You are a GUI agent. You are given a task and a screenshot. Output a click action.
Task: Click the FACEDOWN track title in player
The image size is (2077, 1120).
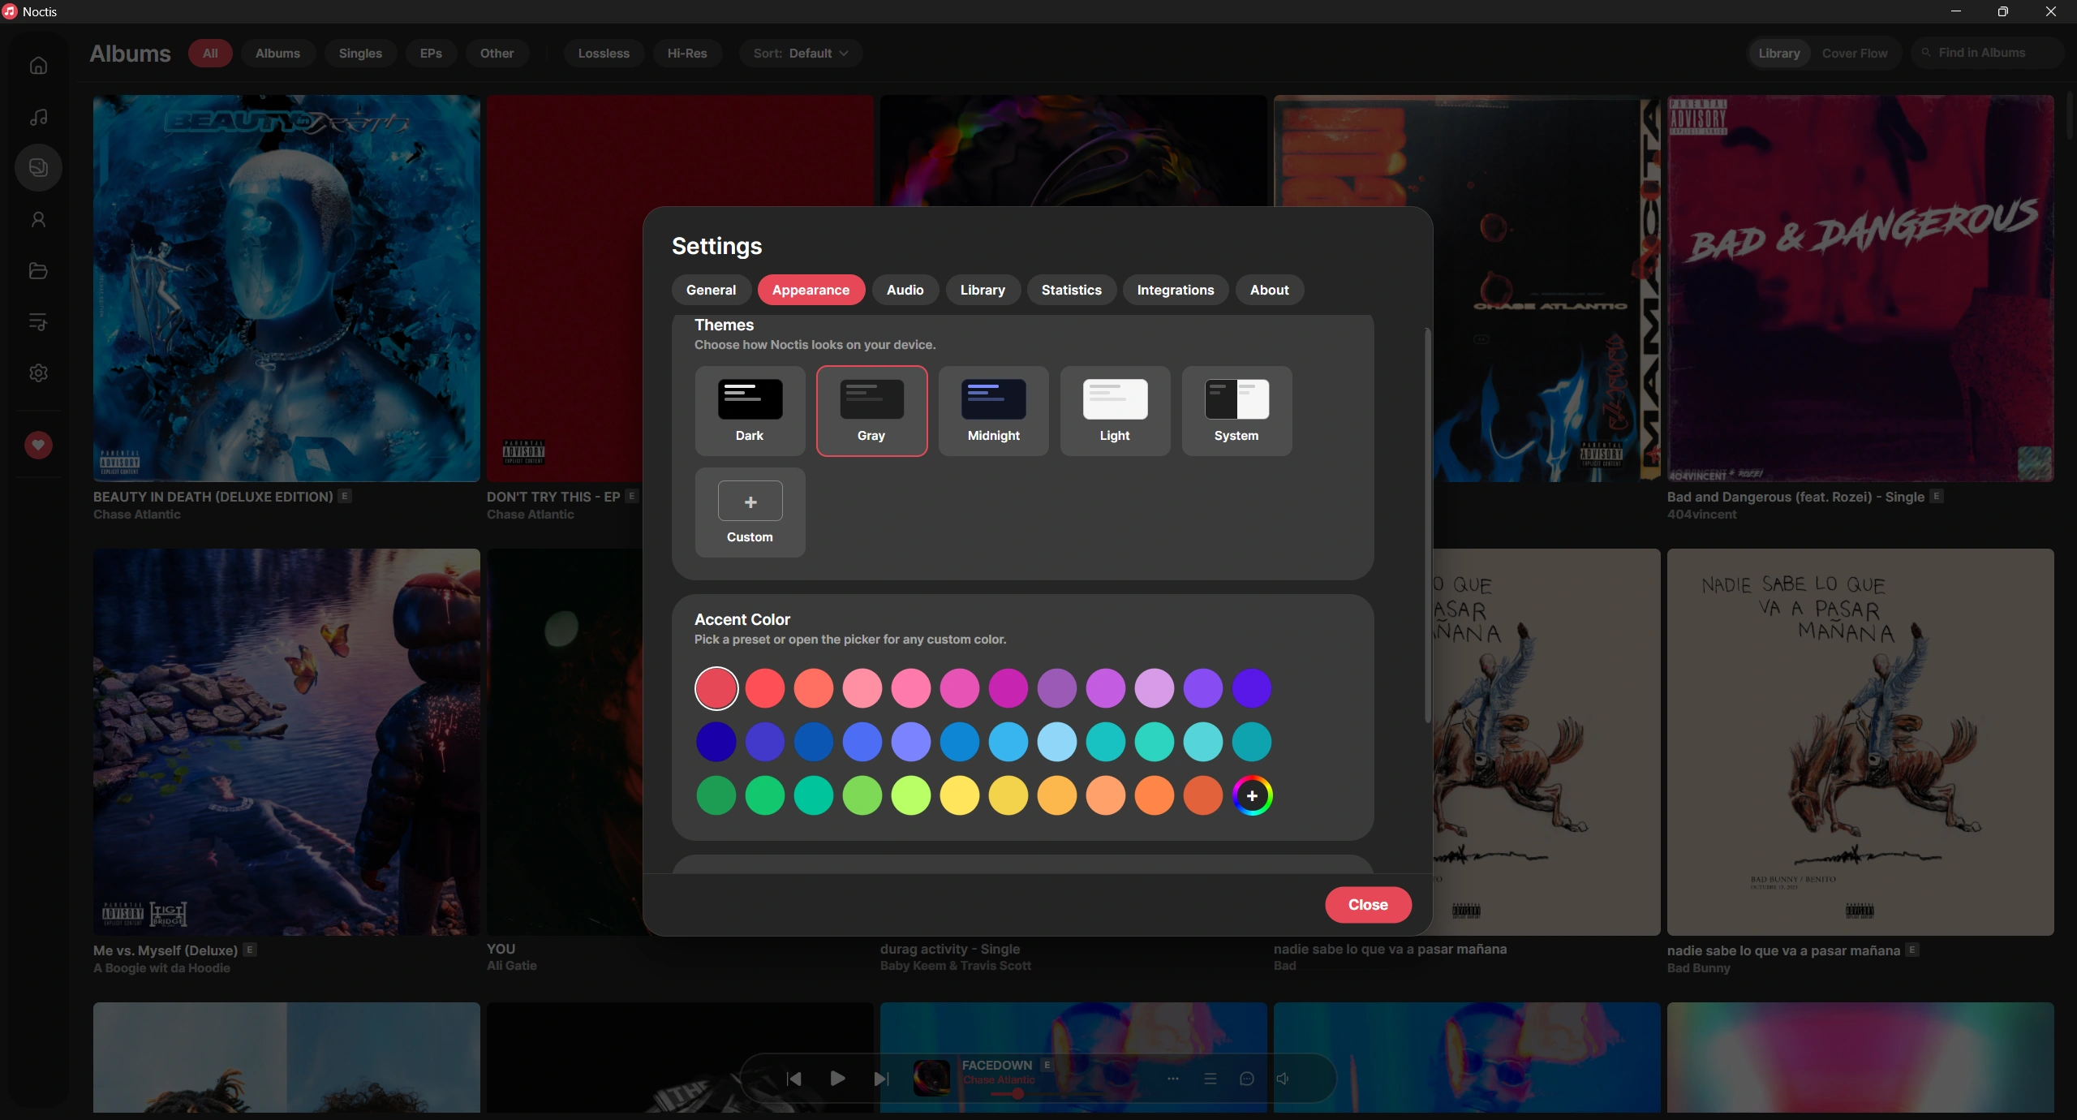(997, 1065)
